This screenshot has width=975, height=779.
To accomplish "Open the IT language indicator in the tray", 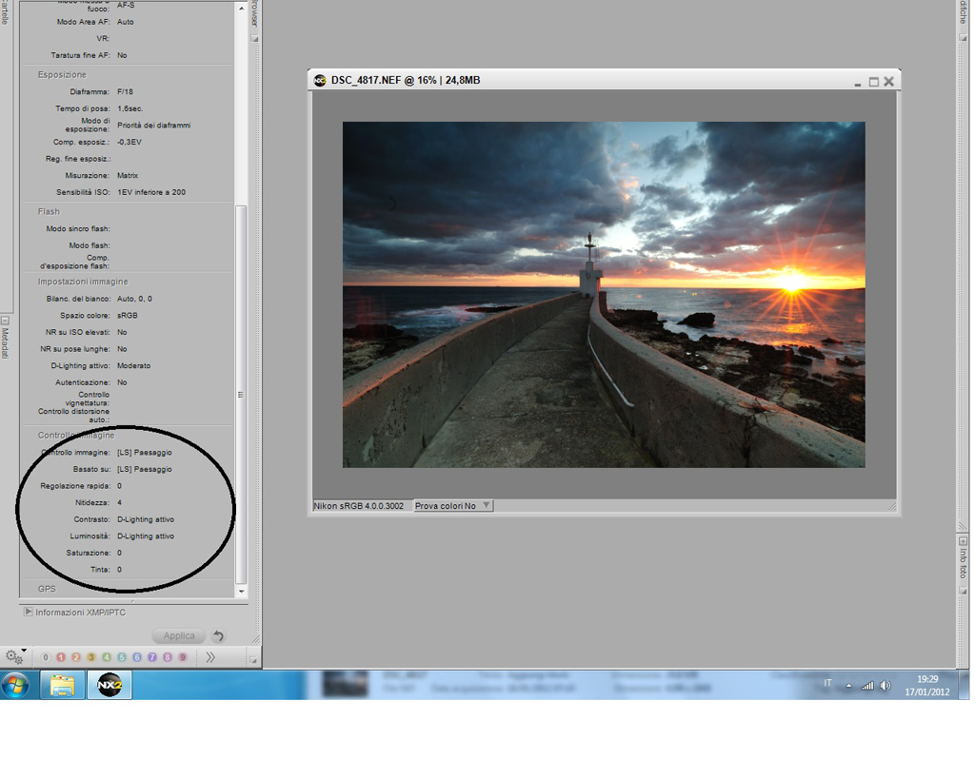I will (x=827, y=683).
